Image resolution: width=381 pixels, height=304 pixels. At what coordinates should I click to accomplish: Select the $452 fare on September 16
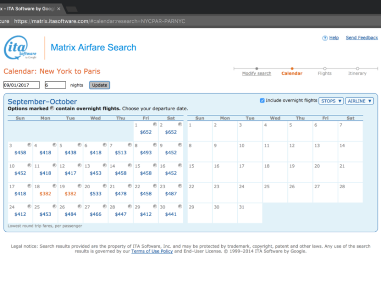coord(171,173)
